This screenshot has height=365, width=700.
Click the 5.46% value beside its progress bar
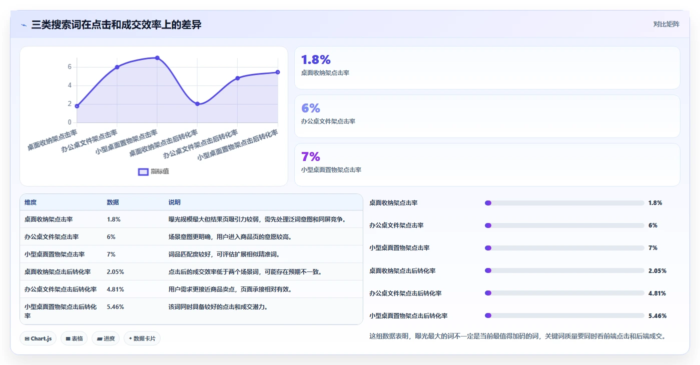coord(657,315)
